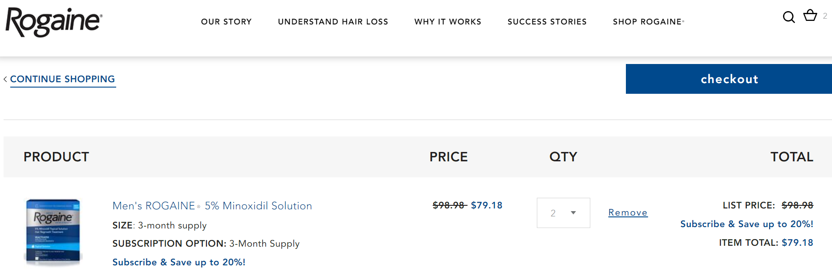Open the search magnifier icon
This screenshot has height=272, width=832.
point(788,17)
